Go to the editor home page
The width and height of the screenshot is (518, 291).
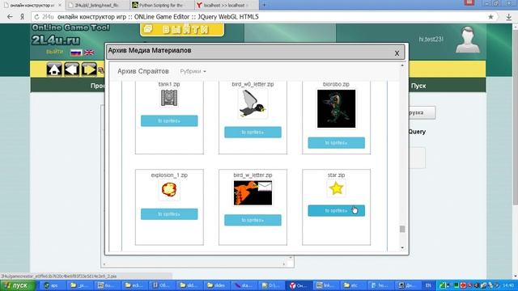coord(54,70)
